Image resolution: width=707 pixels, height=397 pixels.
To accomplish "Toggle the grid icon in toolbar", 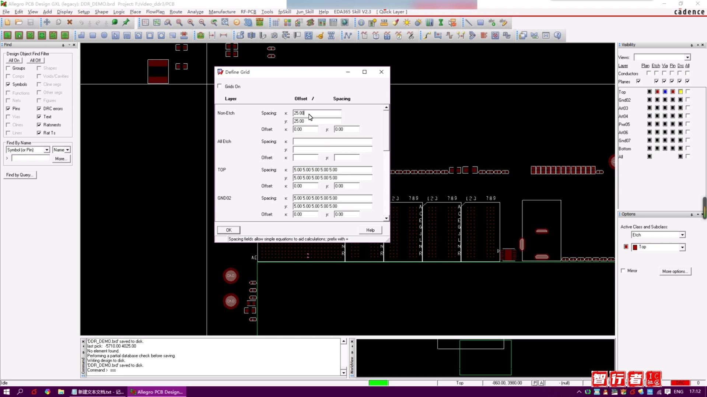I will click(x=276, y=22).
